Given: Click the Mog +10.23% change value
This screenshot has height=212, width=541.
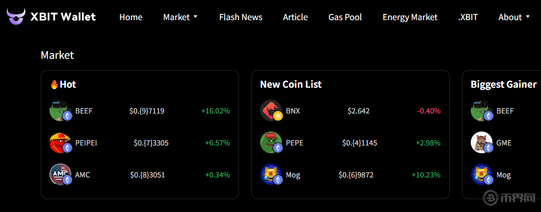Looking at the screenshot, I should (426, 175).
